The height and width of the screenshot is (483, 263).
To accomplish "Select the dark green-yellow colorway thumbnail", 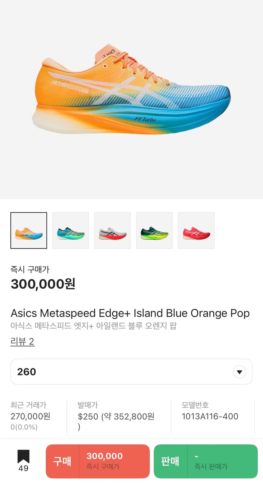I will pos(154,231).
